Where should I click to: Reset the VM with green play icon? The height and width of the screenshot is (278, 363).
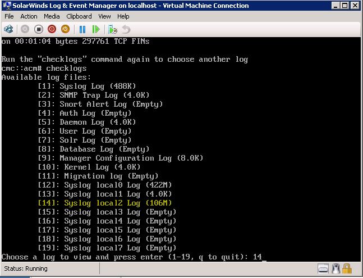[95, 29]
